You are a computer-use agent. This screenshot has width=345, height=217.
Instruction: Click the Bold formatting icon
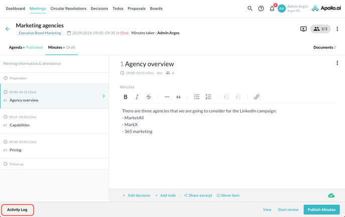click(125, 97)
